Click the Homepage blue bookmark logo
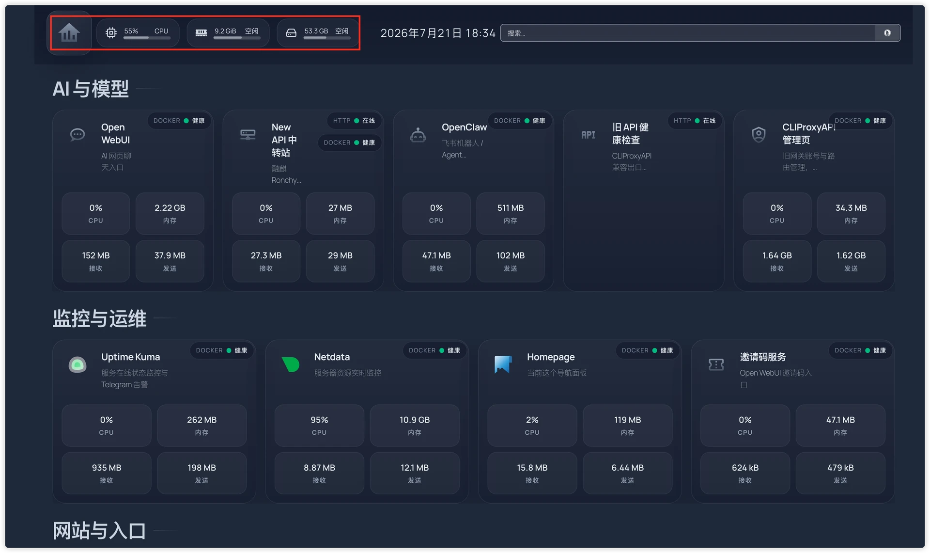 click(x=503, y=364)
